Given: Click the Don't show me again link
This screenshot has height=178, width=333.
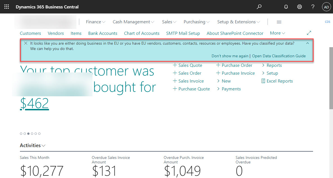Looking at the screenshot, I should point(230,56).
